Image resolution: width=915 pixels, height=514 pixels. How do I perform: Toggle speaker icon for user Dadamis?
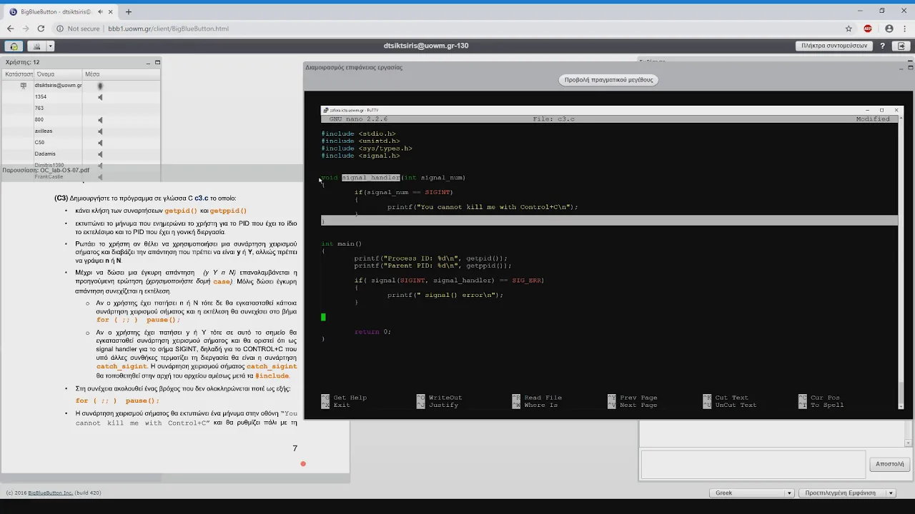click(x=100, y=154)
